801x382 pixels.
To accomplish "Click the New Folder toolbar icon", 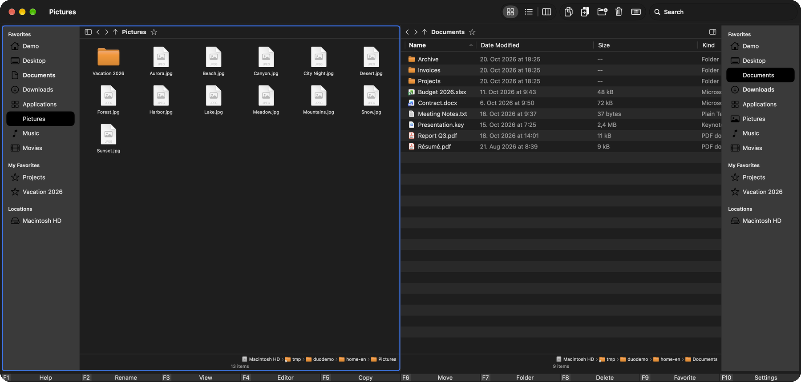I will pyautogui.click(x=602, y=12).
